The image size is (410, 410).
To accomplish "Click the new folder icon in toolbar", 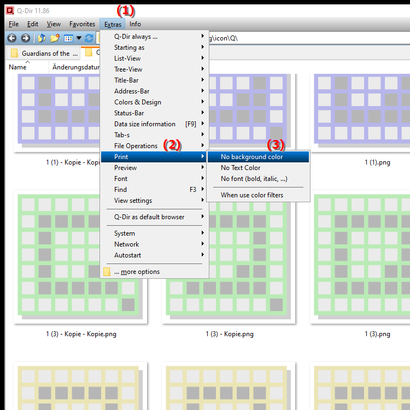I will (55, 38).
